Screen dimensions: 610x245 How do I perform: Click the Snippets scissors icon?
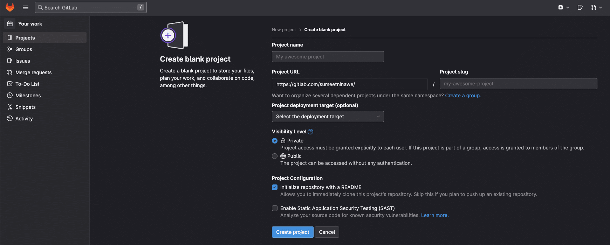(x=10, y=107)
